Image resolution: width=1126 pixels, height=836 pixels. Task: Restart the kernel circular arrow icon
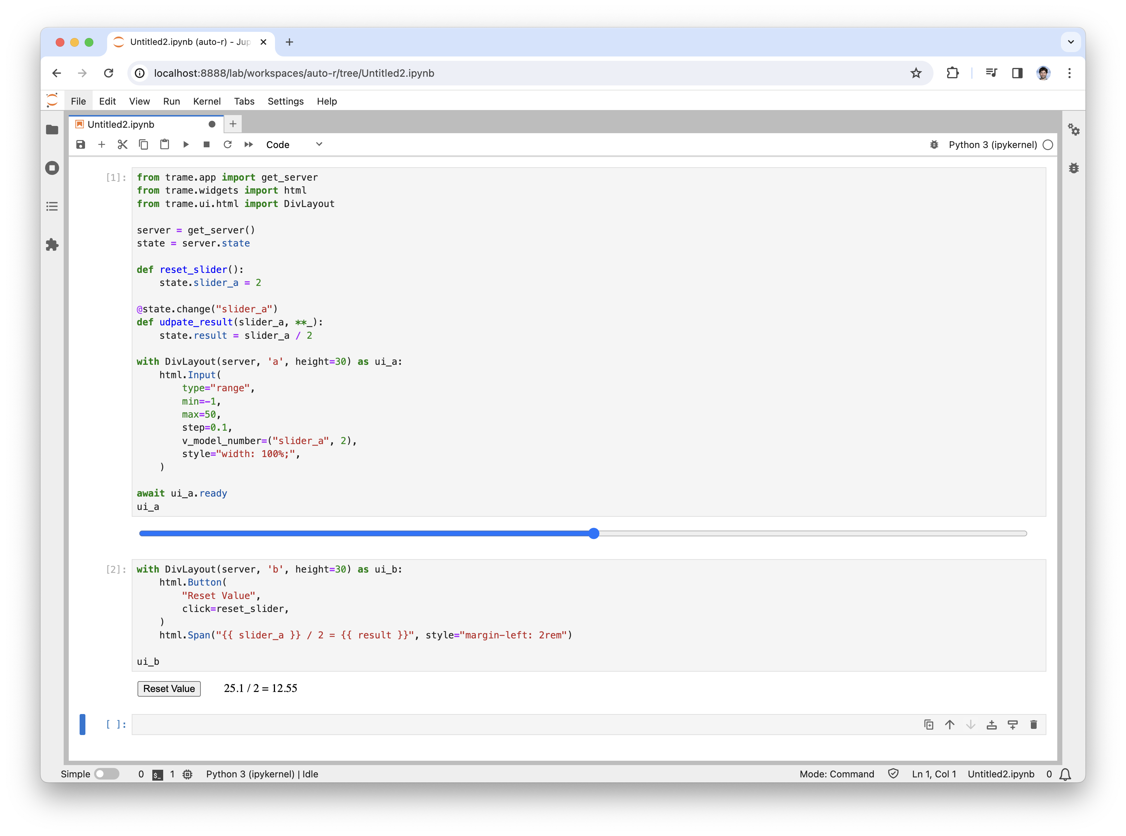pos(228,145)
